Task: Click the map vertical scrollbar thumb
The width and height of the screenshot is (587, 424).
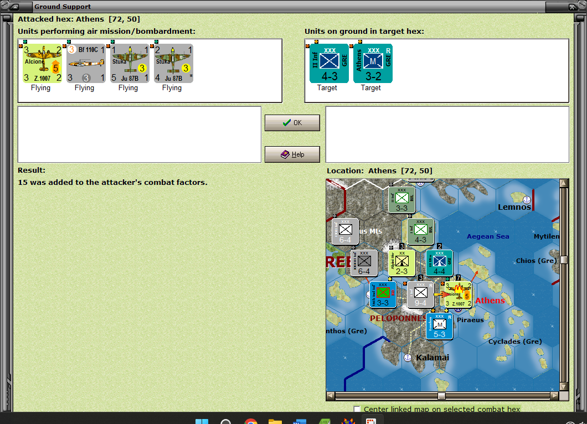Action: 564,260
